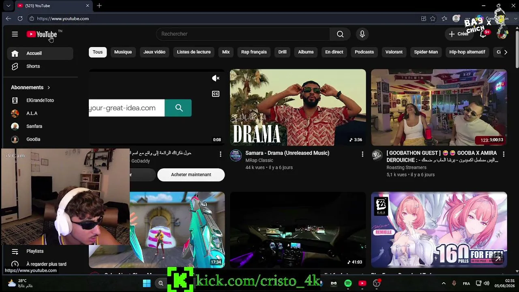
Task: Open taskbar search
Action: (x=161, y=283)
